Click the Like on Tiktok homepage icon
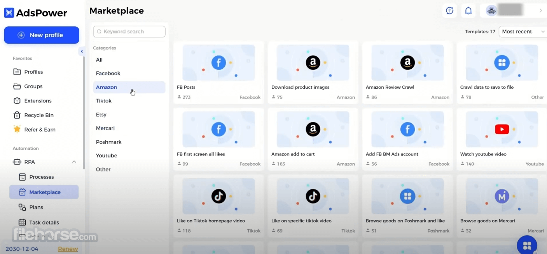This screenshot has height=254, width=547. click(x=218, y=196)
